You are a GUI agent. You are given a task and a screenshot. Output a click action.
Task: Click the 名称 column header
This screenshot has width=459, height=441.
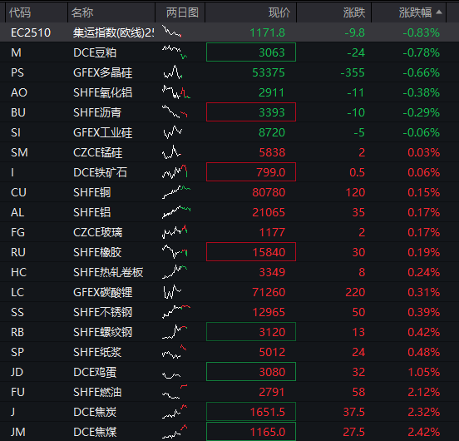[x=82, y=12]
